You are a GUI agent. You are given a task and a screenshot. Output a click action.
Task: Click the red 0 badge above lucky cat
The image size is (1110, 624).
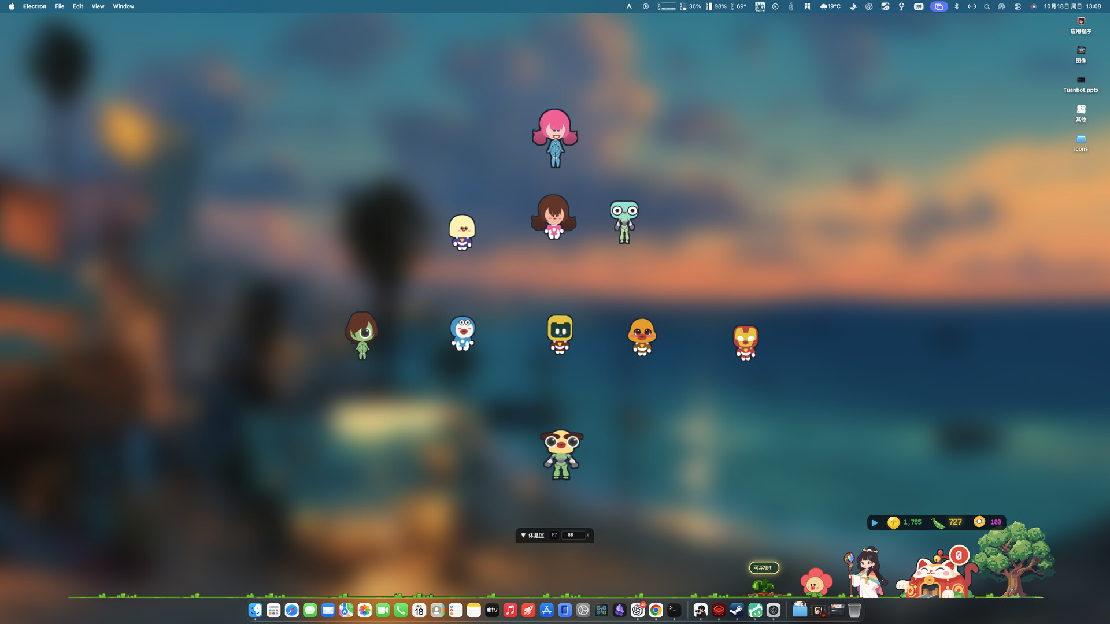pyautogui.click(x=959, y=555)
